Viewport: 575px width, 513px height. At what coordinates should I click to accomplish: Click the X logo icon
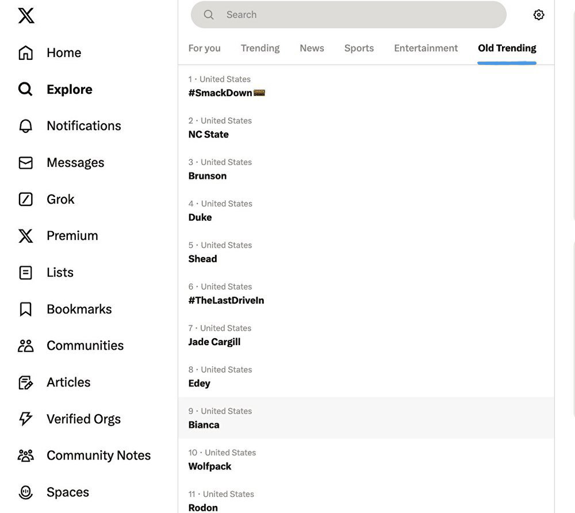tap(26, 16)
